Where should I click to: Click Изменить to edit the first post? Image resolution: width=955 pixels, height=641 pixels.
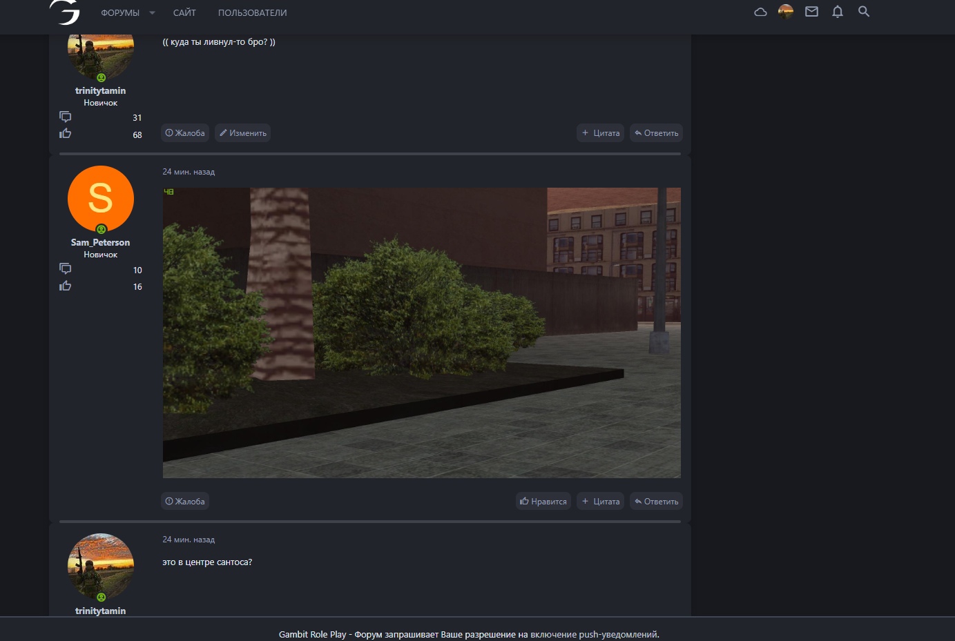pos(242,133)
